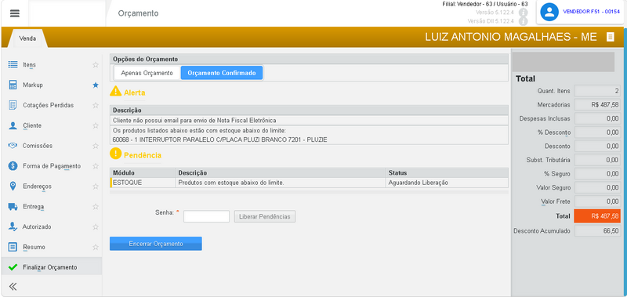Favorite Endereços with its star
The height and width of the screenshot is (297, 627).
[x=96, y=187]
